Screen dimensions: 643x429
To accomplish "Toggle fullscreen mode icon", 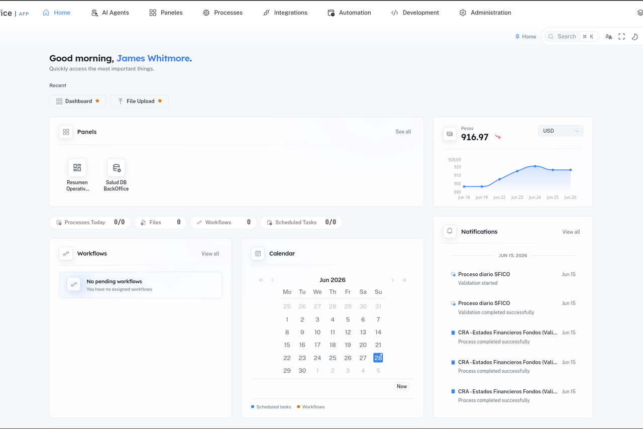I will coord(621,37).
